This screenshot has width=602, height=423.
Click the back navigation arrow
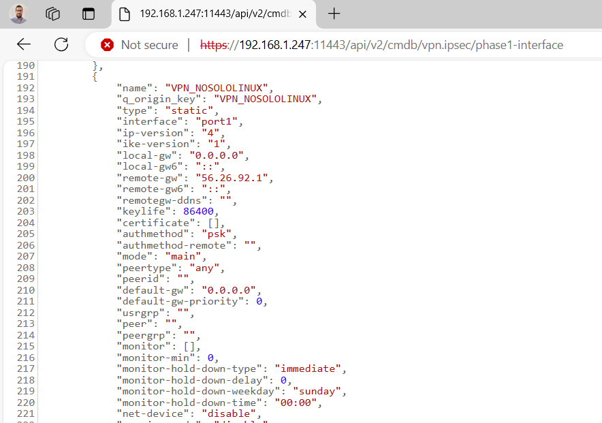click(24, 45)
